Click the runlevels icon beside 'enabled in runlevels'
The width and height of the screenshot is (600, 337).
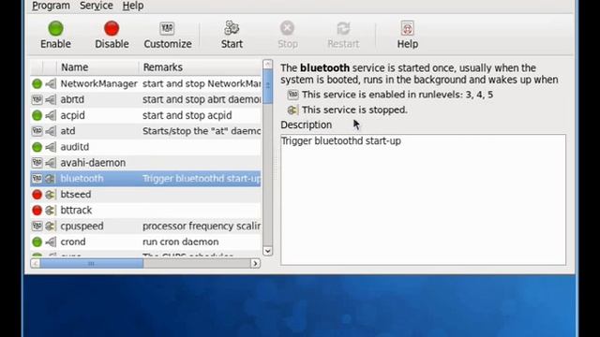[292, 95]
